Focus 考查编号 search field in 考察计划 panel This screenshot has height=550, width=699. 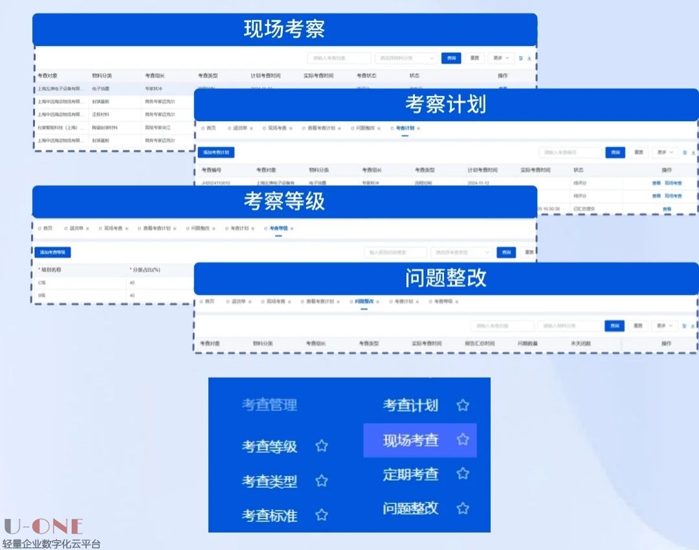point(570,152)
